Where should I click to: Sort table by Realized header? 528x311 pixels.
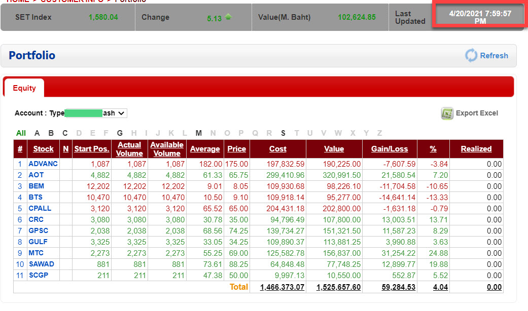(x=476, y=149)
